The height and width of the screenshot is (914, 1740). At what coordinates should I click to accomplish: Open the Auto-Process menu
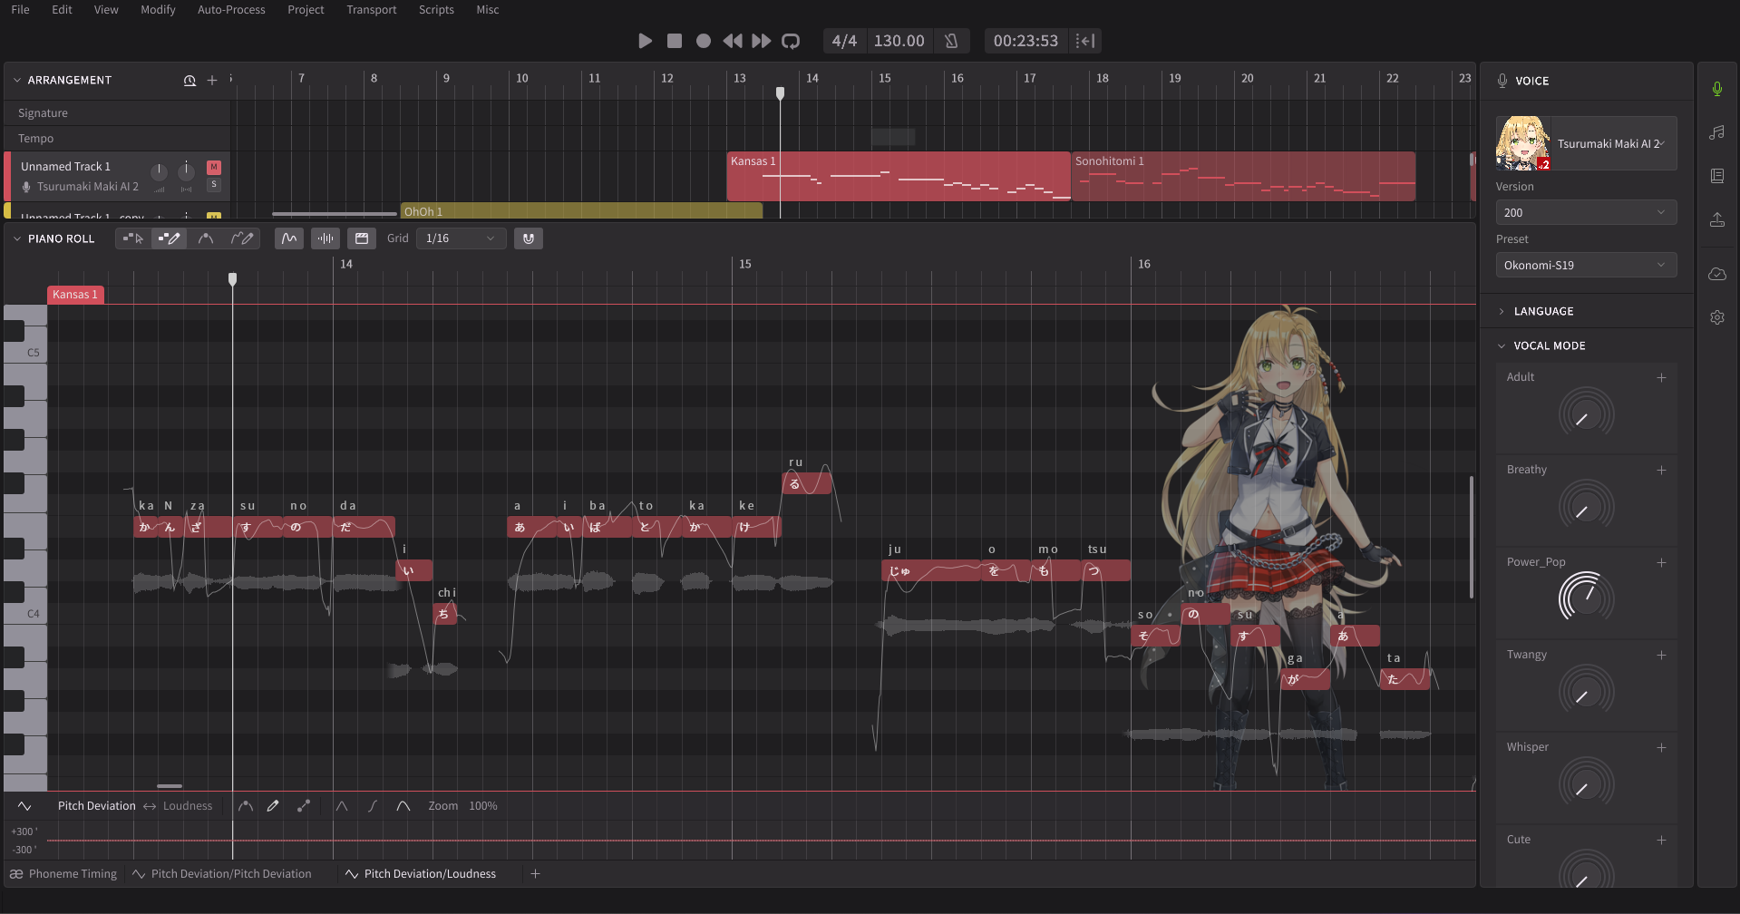tap(231, 10)
